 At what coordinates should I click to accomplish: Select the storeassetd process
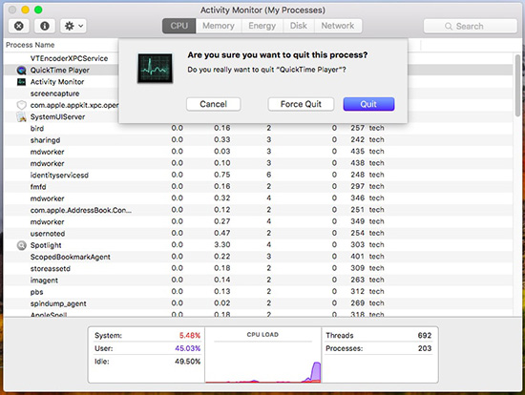point(51,269)
